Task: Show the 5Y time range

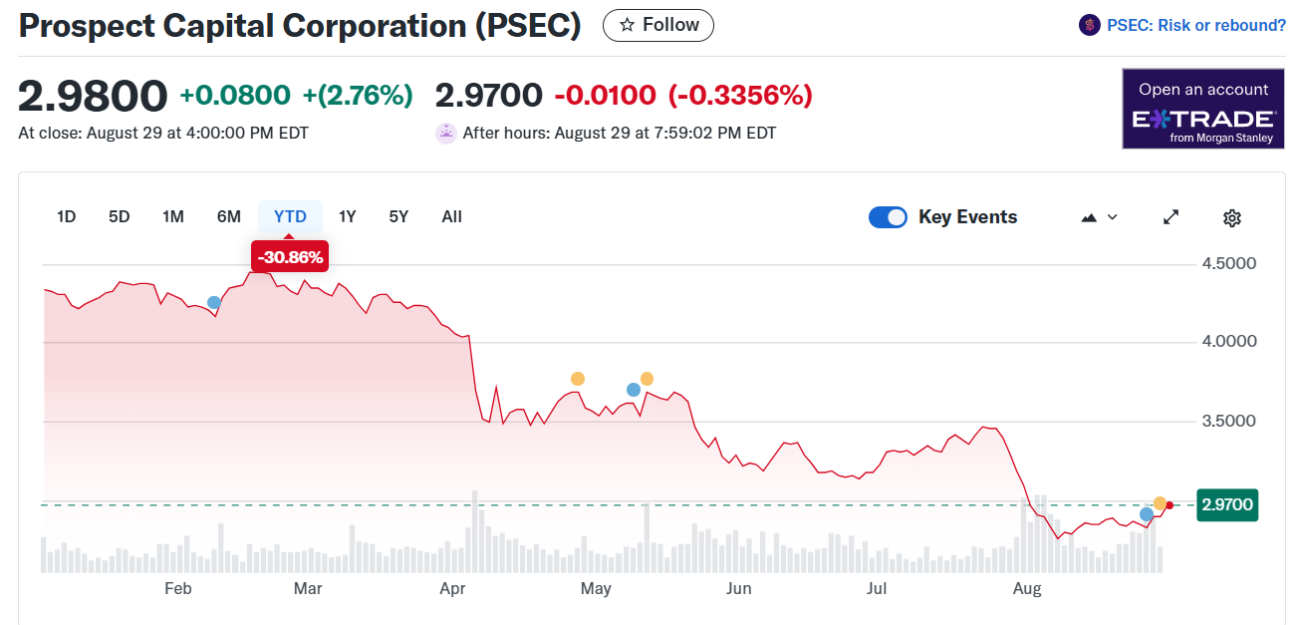Action: coord(398,216)
